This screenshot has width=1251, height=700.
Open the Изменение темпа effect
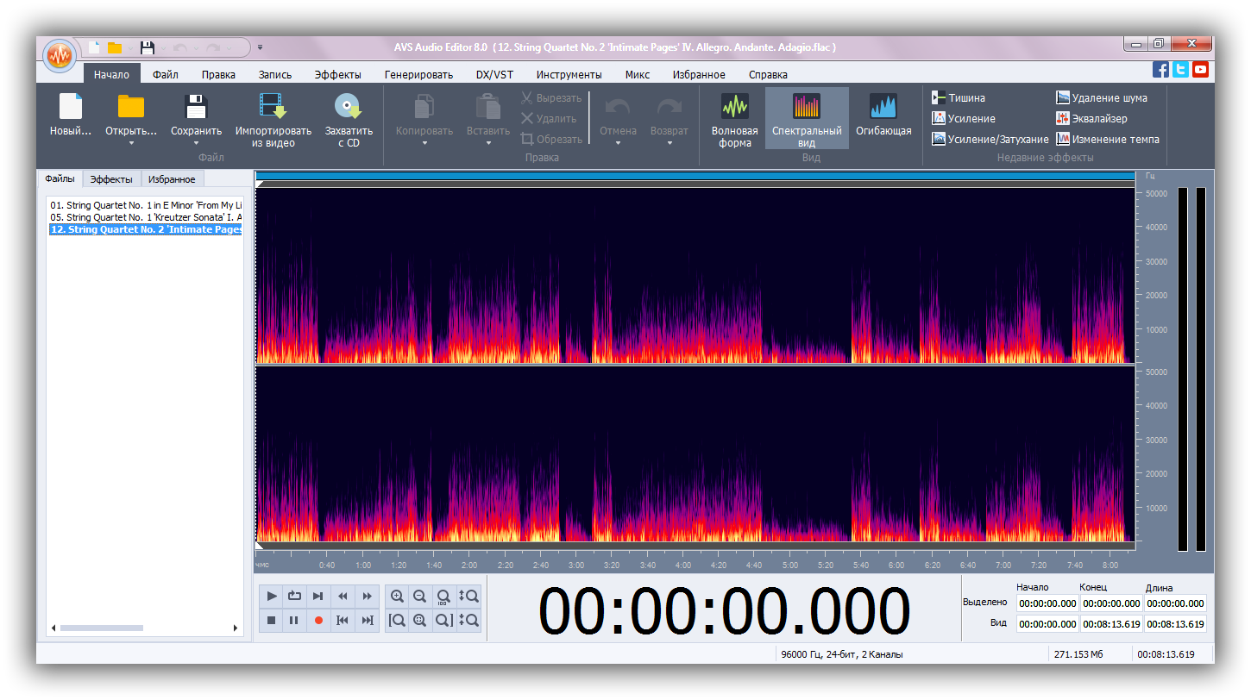(1108, 140)
